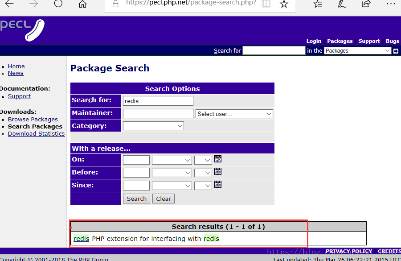Focus the Search for field containing redis
The image size is (401, 261).
pos(158,101)
